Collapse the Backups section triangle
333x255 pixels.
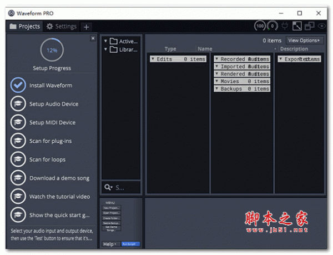[216, 88]
